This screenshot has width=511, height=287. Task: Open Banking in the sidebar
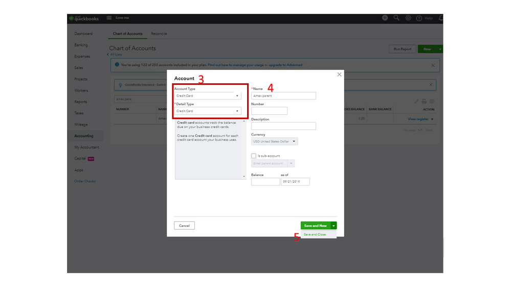[x=81, y=45]
